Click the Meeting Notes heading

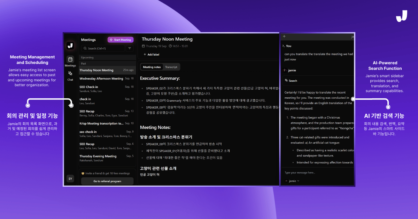(x=155, y=128)
